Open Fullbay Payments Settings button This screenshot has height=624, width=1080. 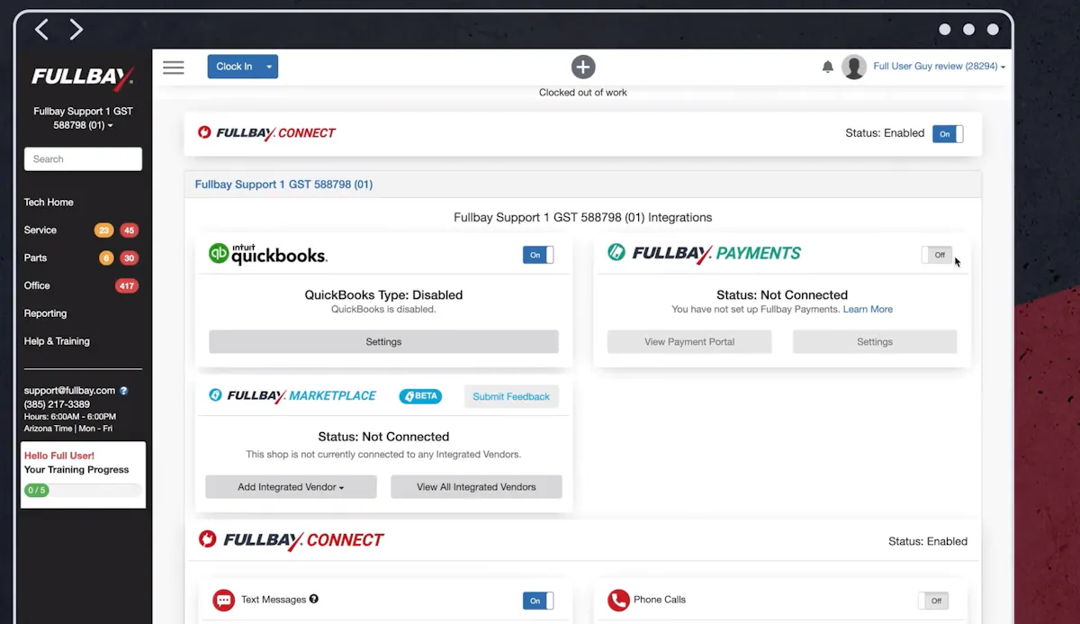pyautogui.click(x=875, y=342)
